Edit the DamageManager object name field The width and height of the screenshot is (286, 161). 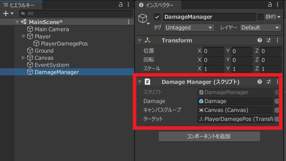coord(209,17)
